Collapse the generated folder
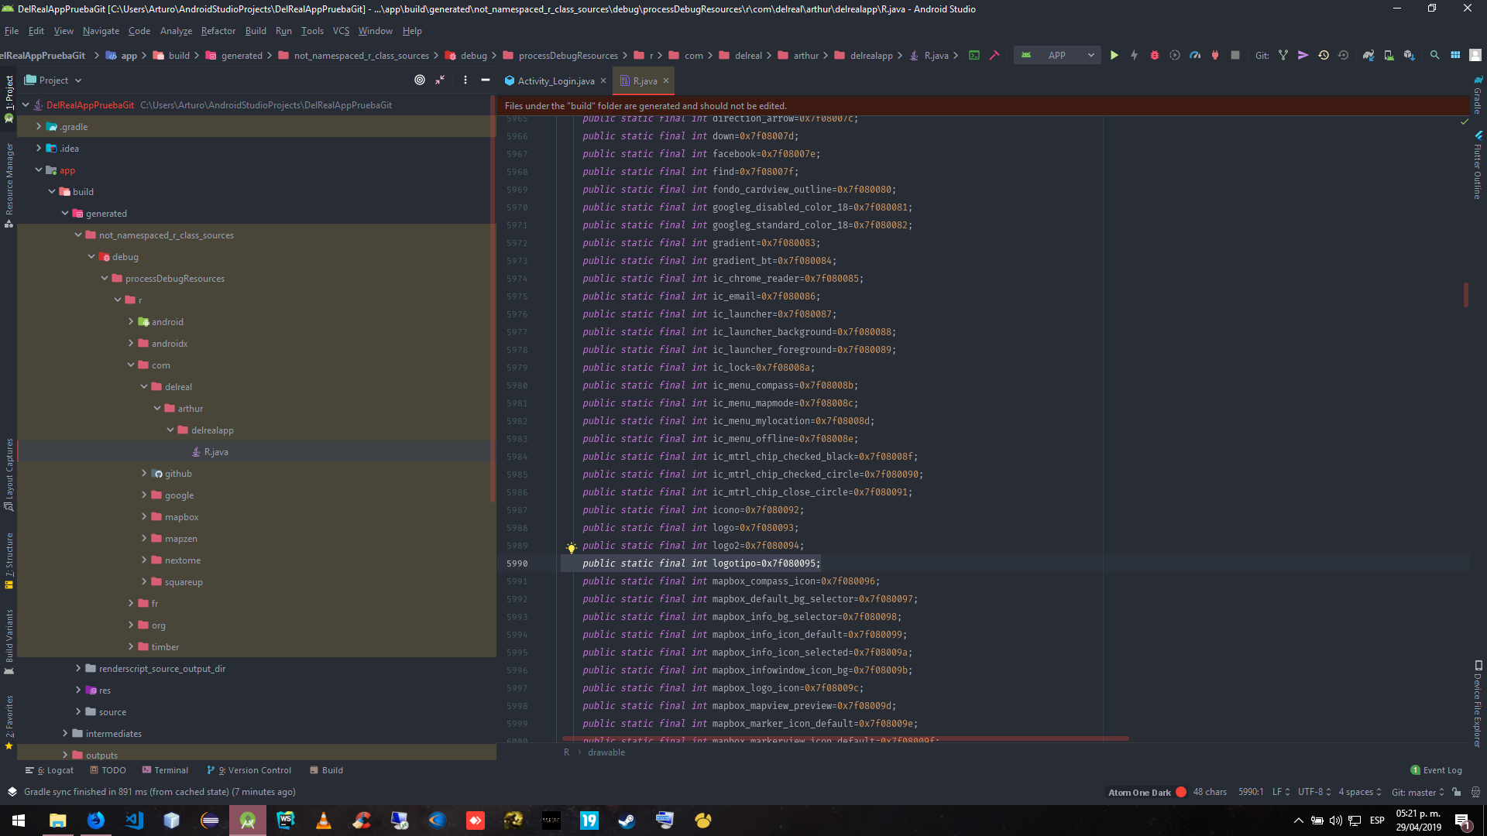 coord(65,213)
